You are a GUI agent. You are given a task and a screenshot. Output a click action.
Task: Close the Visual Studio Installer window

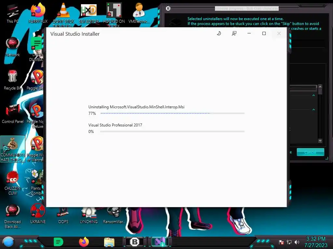(x=279, y=33)
